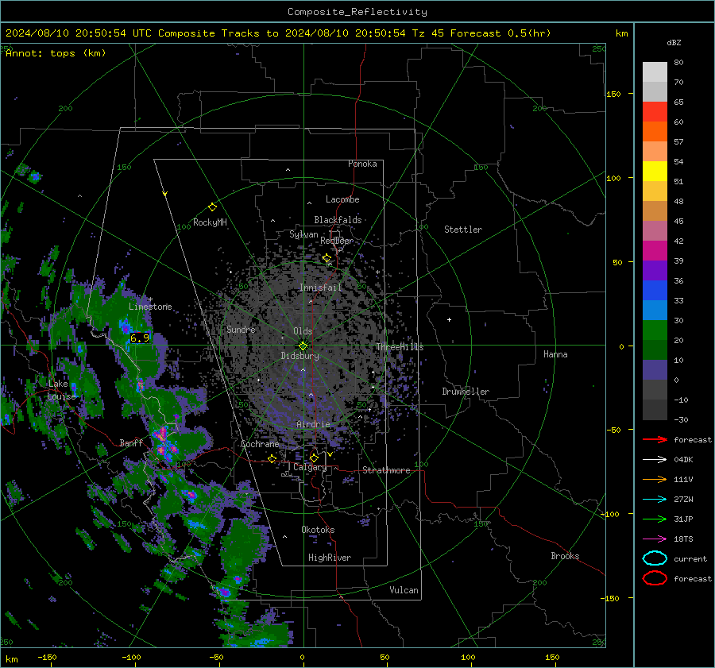Click the 18TS legend label

pos(683,539)
